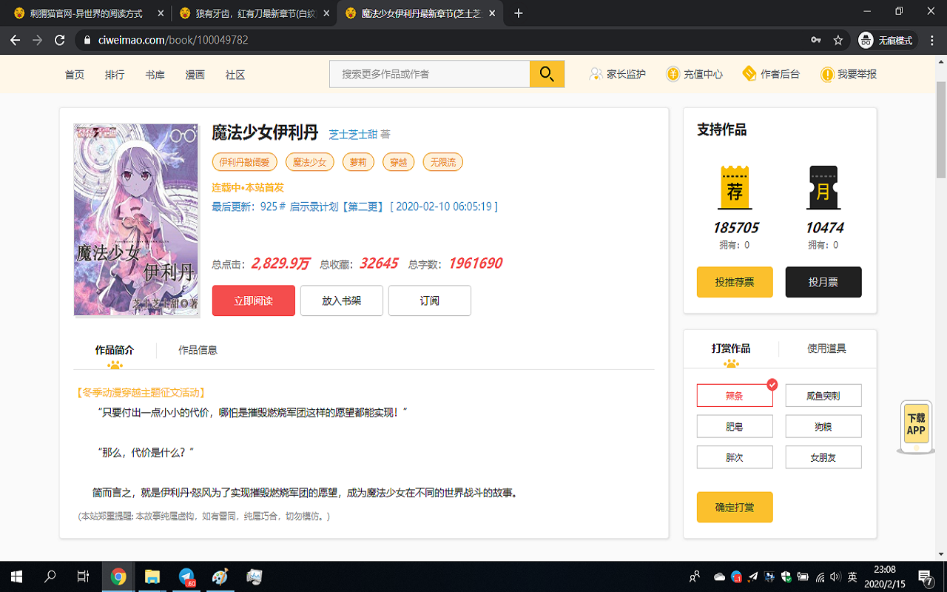Screen dimensions: 947x592
Task: Click the black 月 monthly ticket icon
Action: tap(823, 188)
